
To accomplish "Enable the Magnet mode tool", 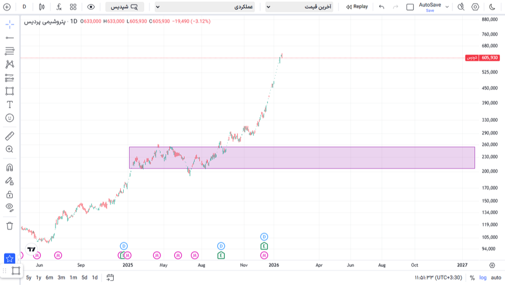I will pyautogui.click(x=9, y=168).
